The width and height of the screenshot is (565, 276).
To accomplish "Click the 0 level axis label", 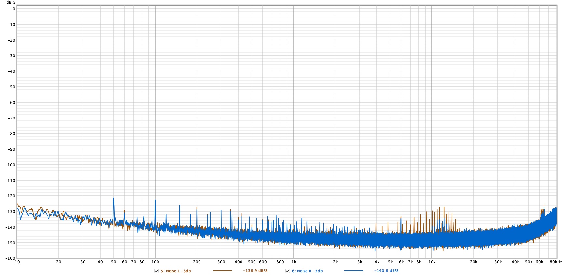I will point(14,9).
